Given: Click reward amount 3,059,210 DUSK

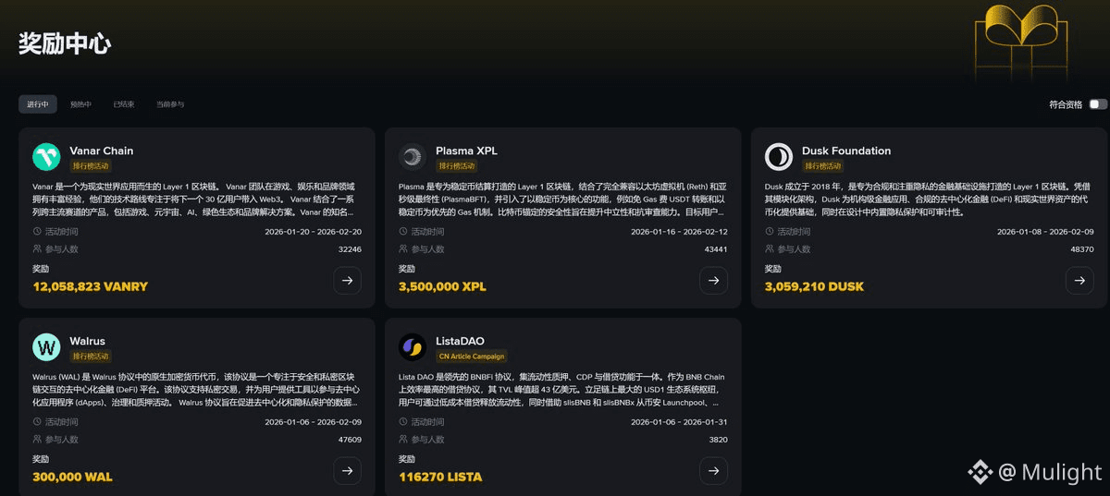Looking at the screenshot, I should pyautogui.click(x=814, y=286).
